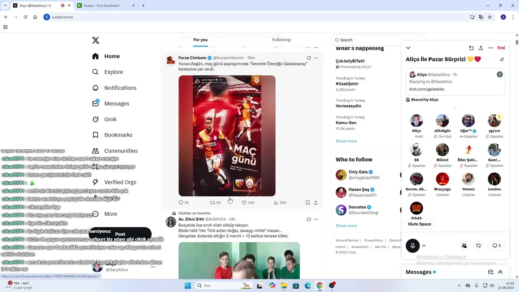Like the Forza Cimbom post
Screen dimensions: 519x292
point(248,202)
